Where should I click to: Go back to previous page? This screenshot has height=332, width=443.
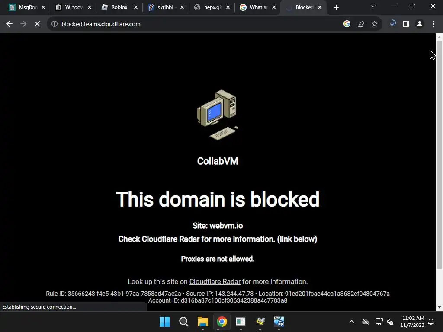(10, 24)
